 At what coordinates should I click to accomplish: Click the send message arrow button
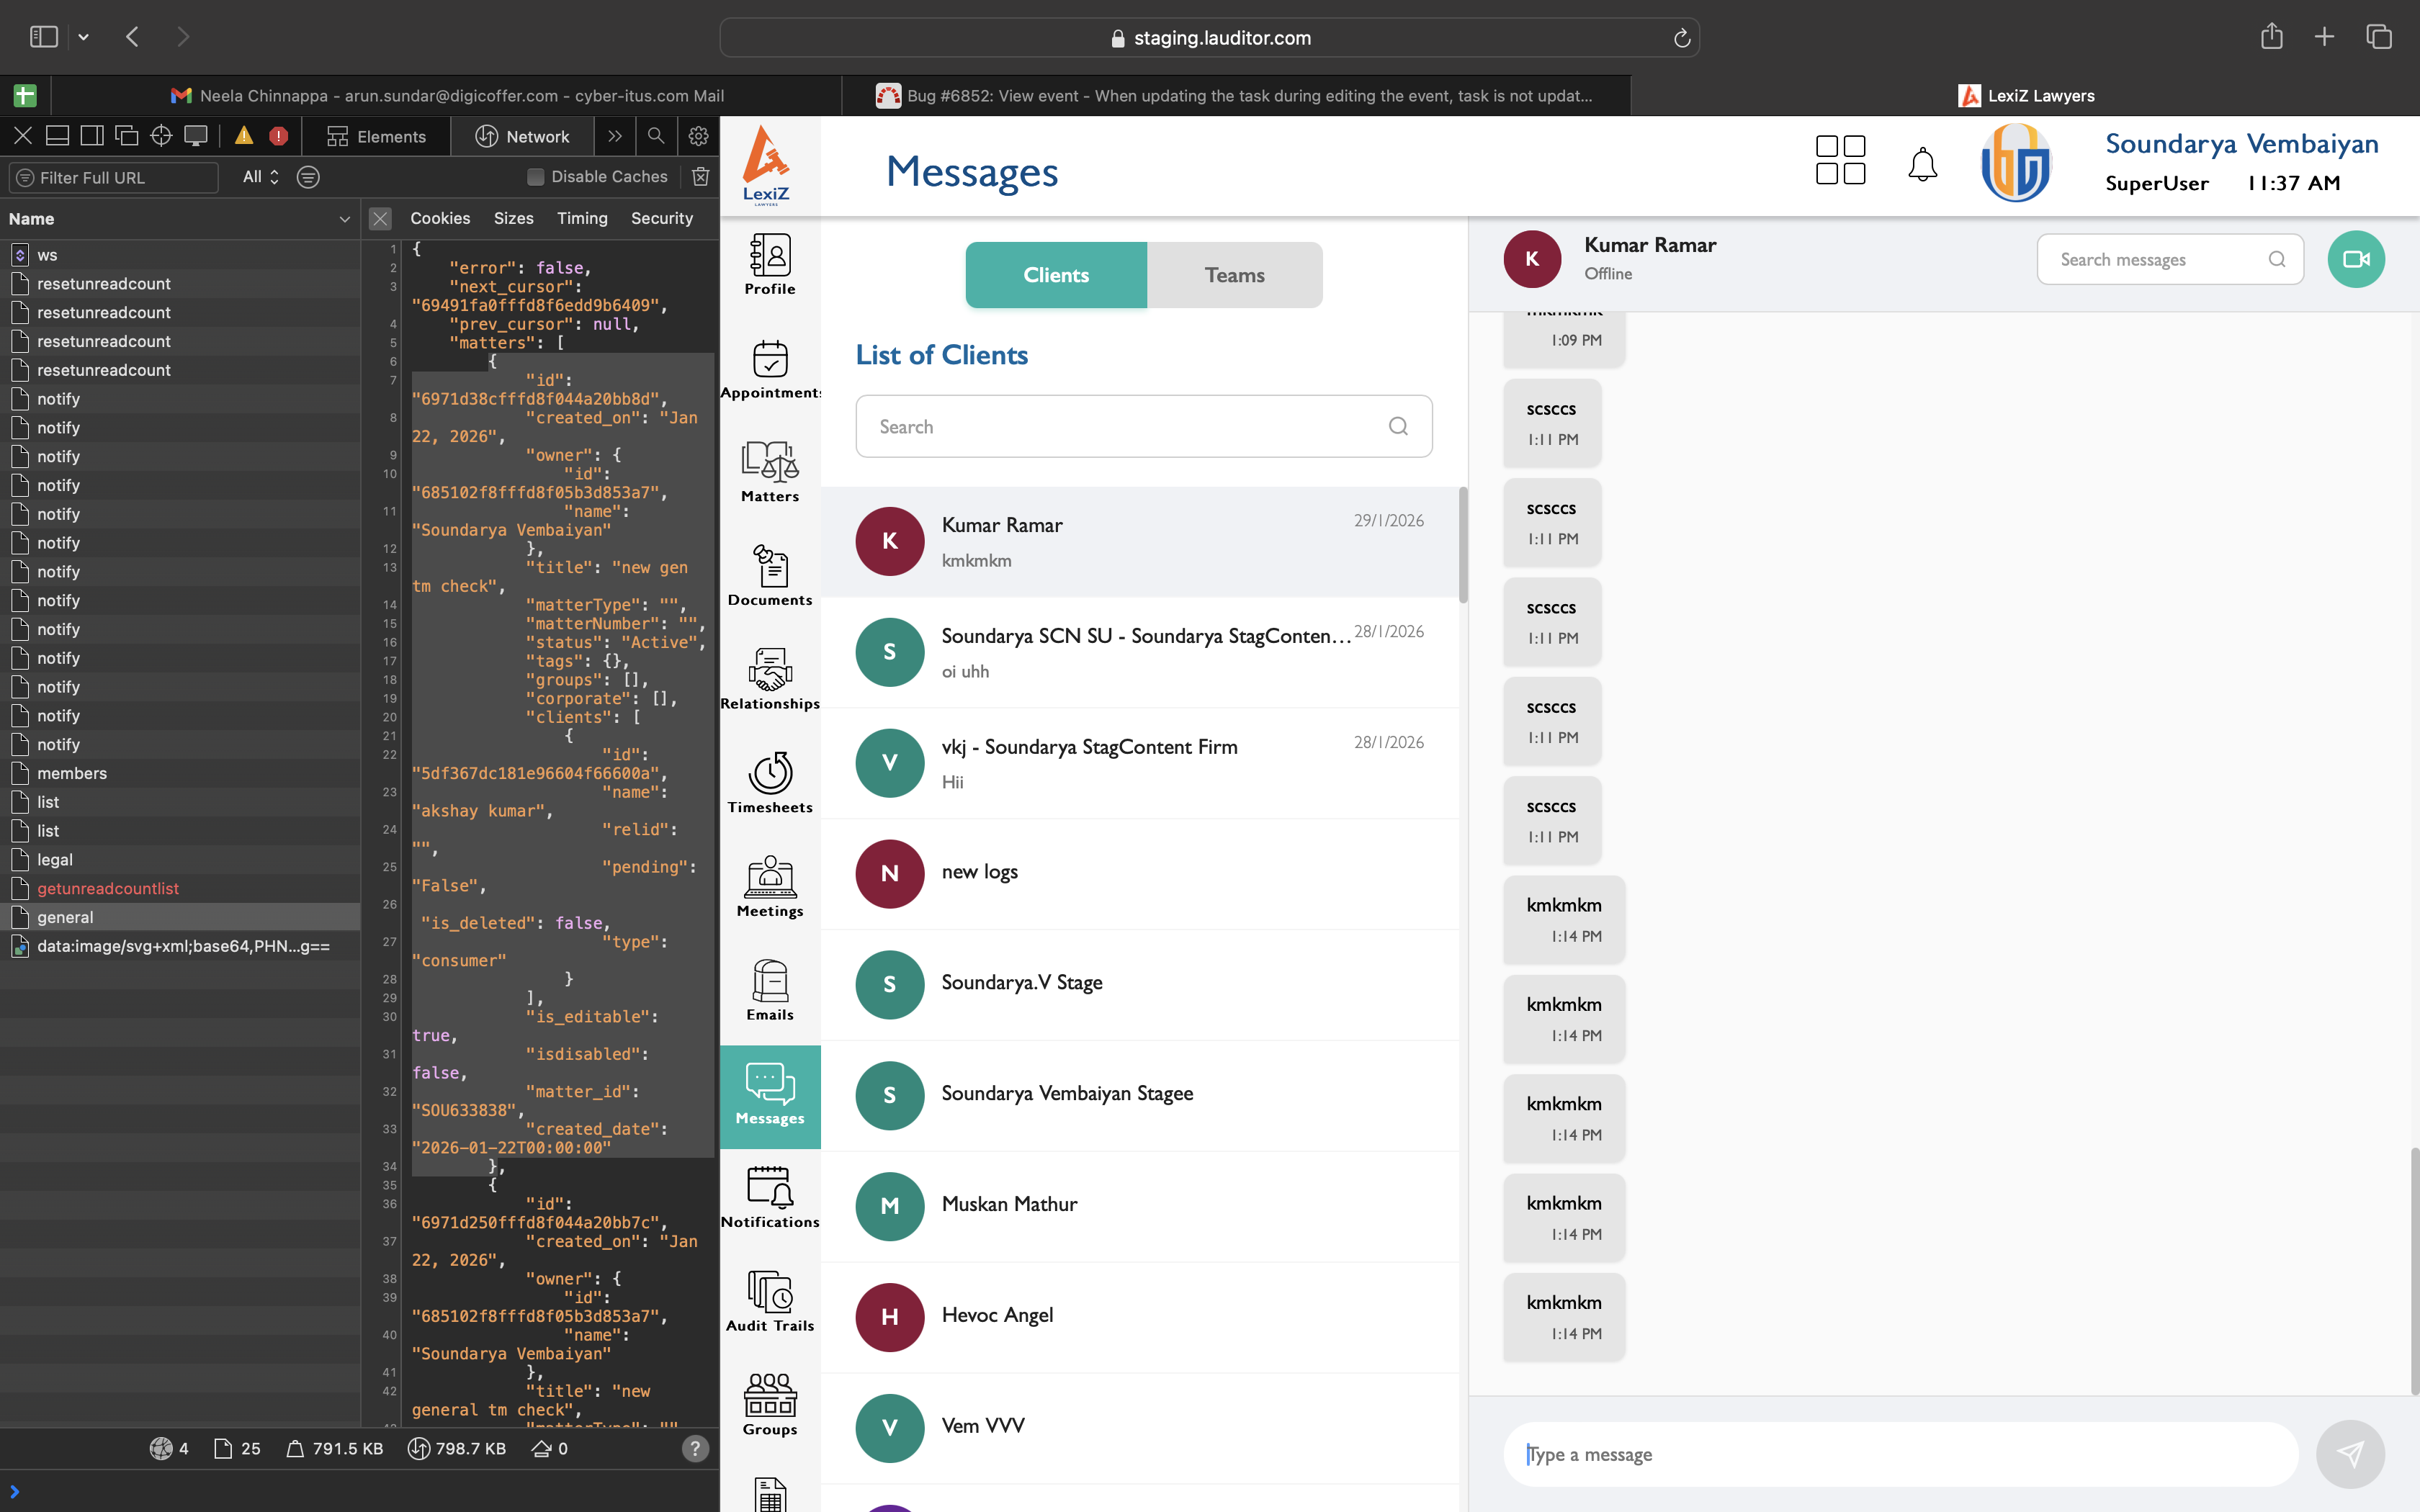pos(2350,1453)
